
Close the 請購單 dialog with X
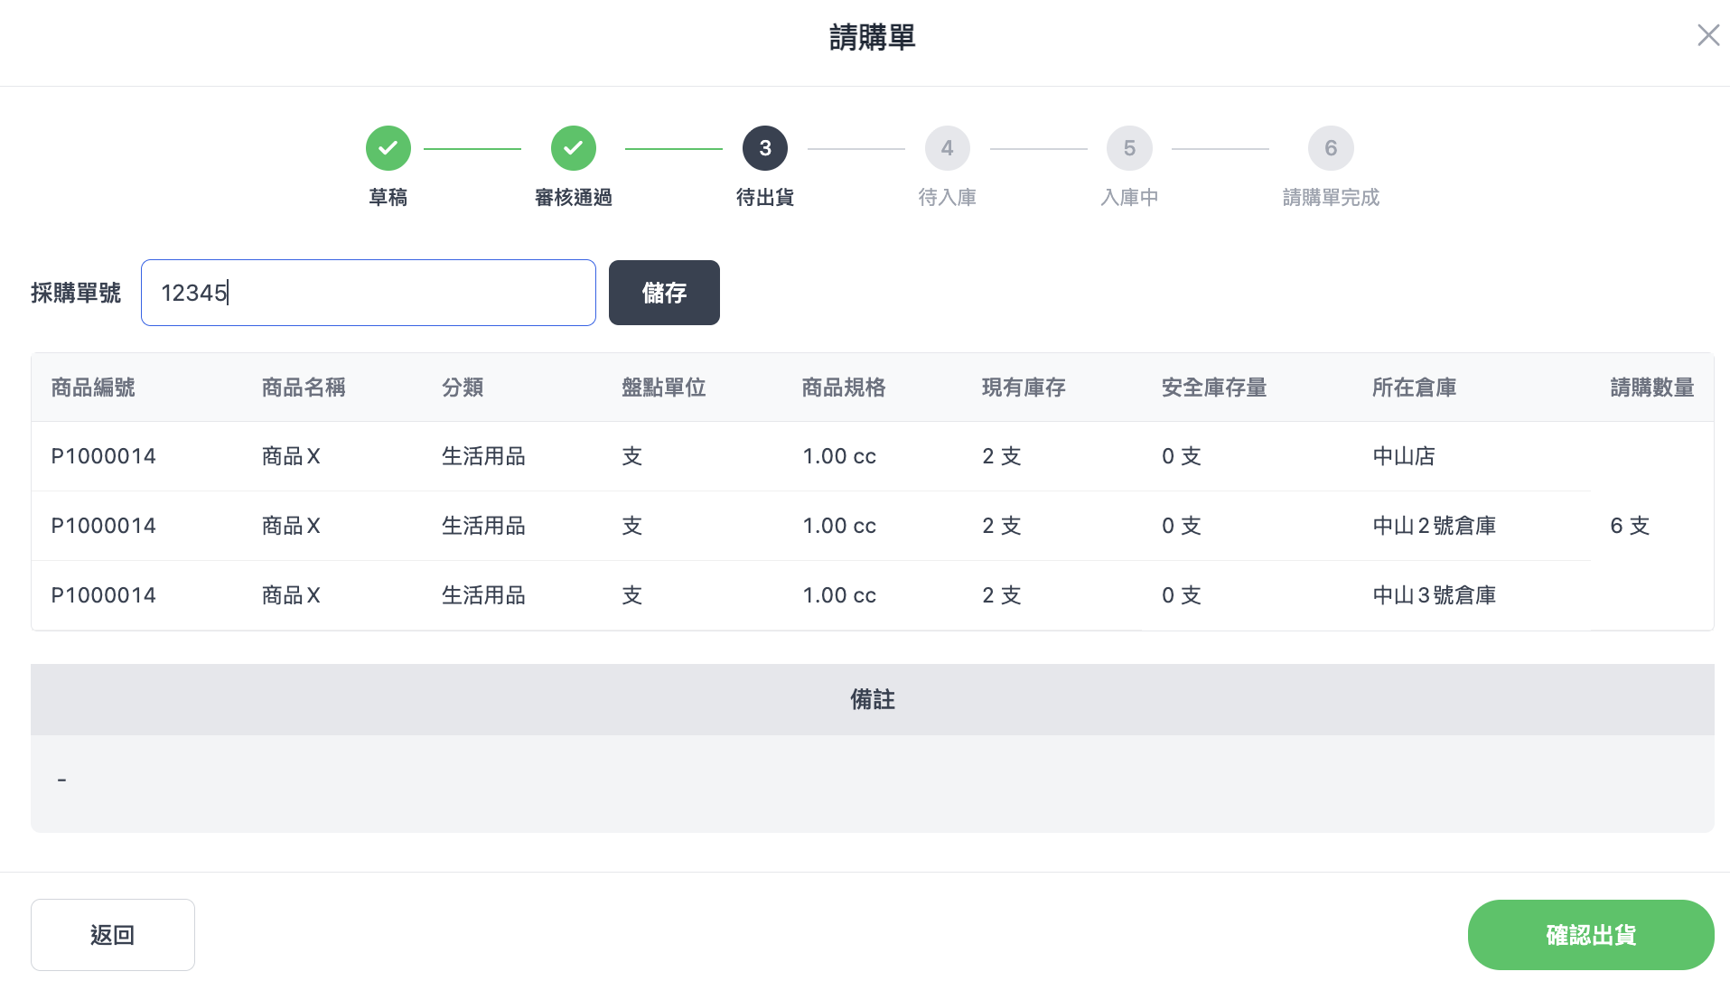(1707, 35)
